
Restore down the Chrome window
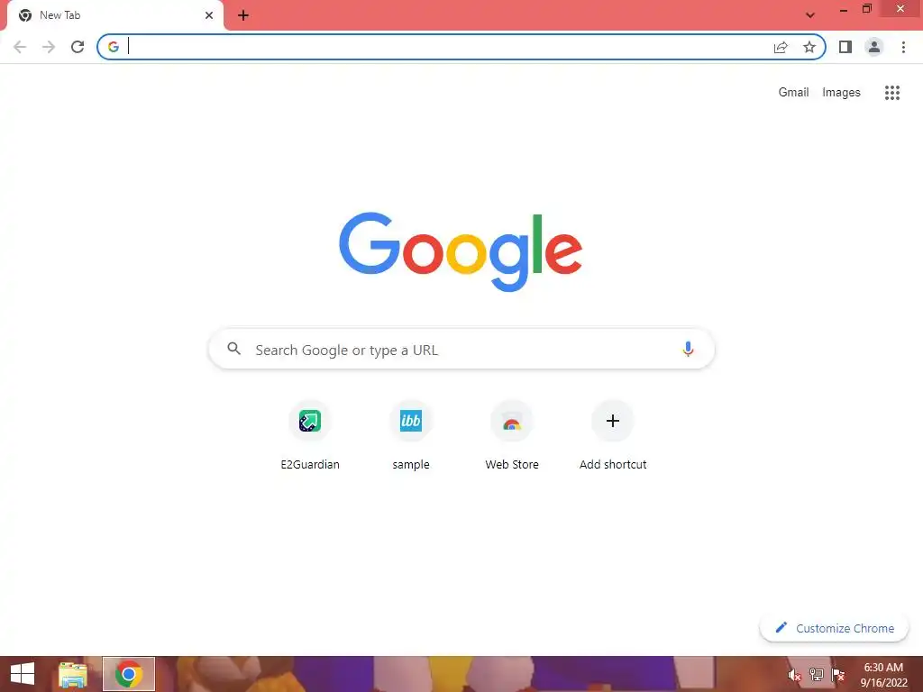[x=866, y=9]
